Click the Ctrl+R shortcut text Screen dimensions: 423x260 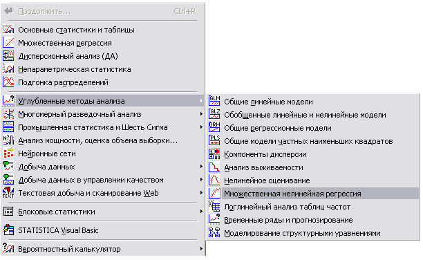coord(185,11)
